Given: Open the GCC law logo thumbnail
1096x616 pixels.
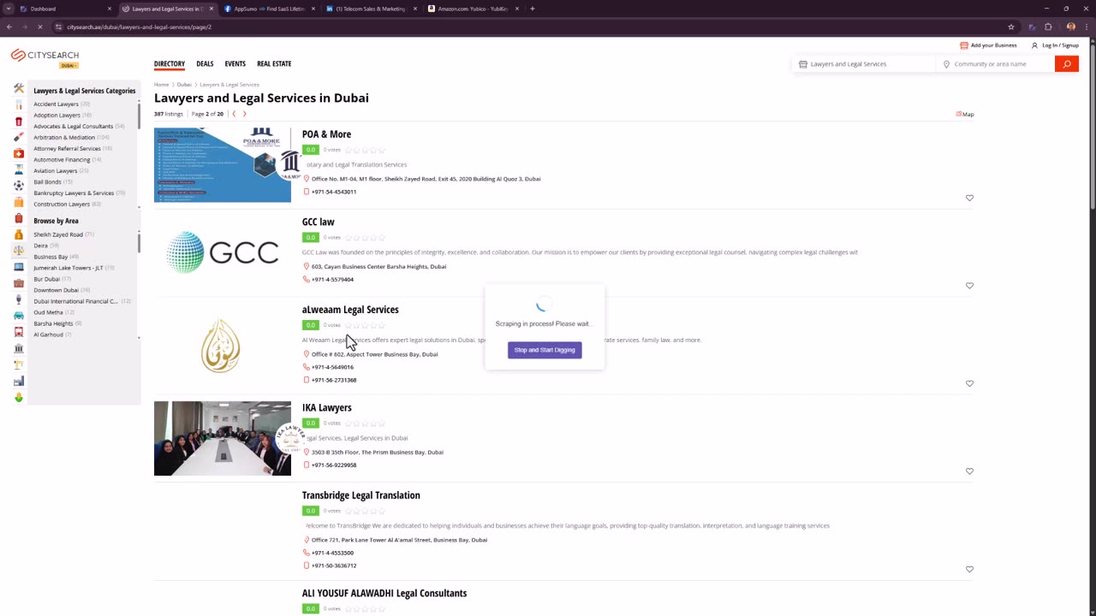Looking at the screenshot, I should pos(223,252).
